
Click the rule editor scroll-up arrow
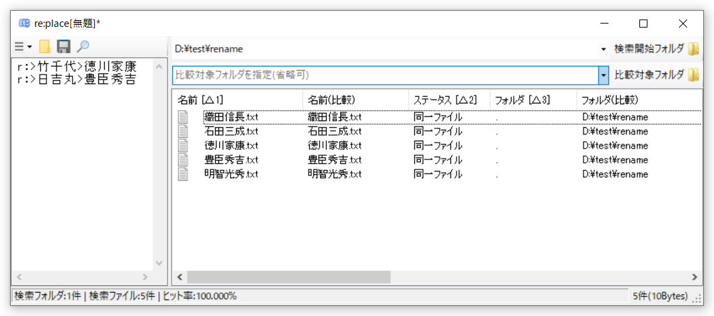159,67
